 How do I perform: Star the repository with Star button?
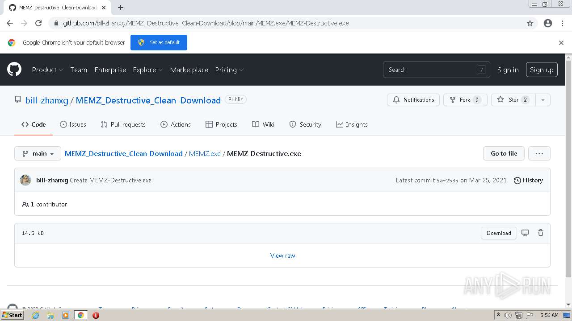(x=513, y=100)
